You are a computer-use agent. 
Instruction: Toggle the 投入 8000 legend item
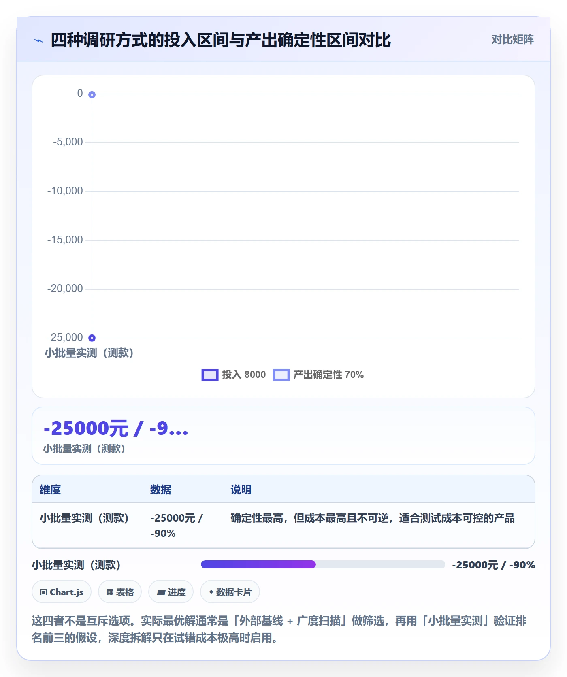click(x=234, y=375)
